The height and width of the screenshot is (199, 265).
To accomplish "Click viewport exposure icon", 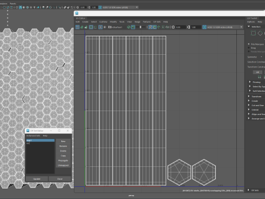I will 78,7.
